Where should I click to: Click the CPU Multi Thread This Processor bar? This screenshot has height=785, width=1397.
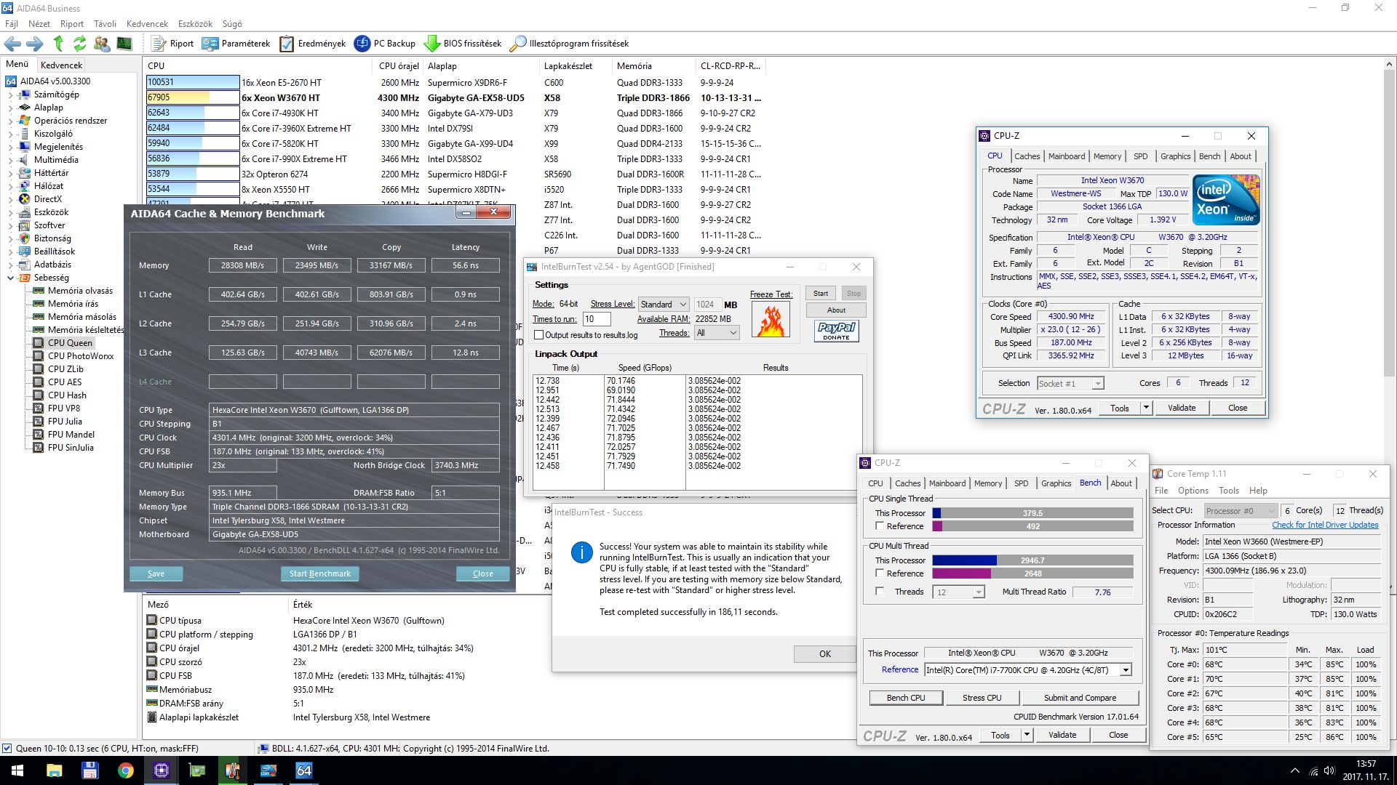(x=1032, y=560)
